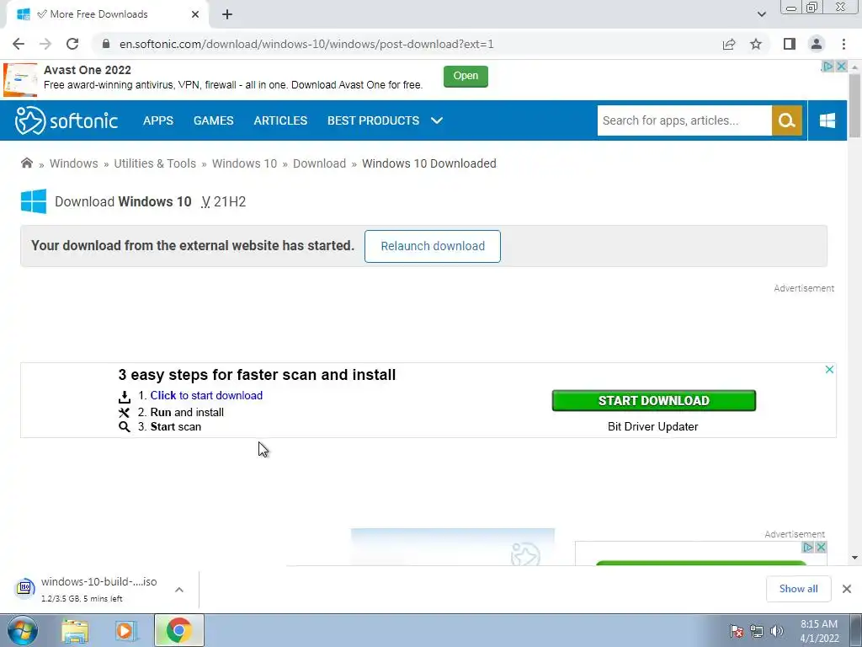The height and width of the screenshot is (647, 862).
Task: Click the network tray icon
Action: pos(757,631)
